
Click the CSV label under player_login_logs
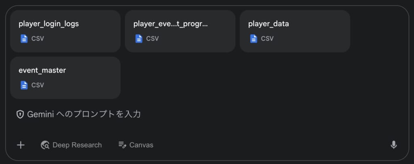pyautogui.click(x=38, y=39)
